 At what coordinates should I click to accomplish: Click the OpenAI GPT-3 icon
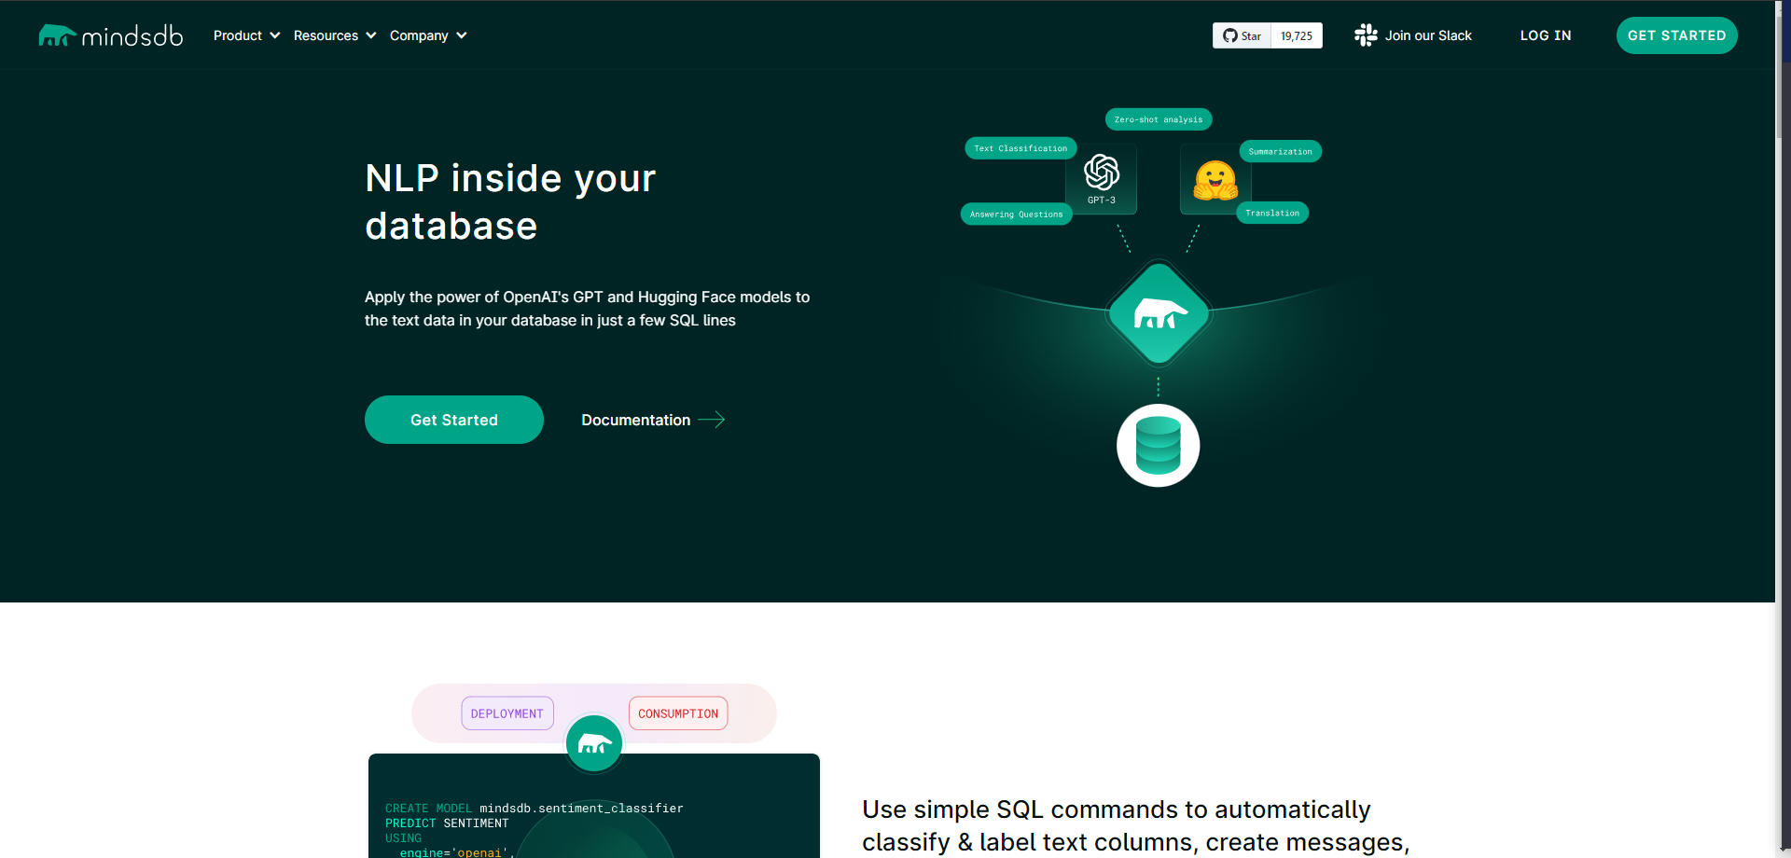(x=1102, y=173)
